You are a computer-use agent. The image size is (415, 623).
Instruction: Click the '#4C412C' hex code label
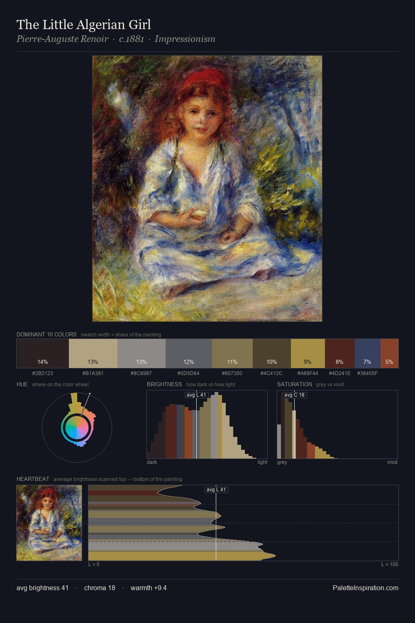tap(272, 373)
